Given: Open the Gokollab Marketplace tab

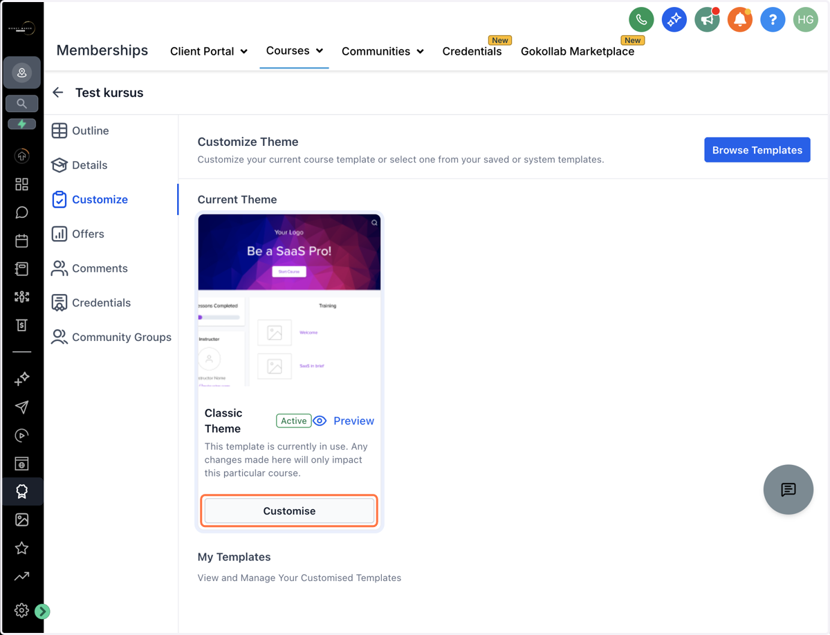Looking at the screenshot, I should [578, 51].
